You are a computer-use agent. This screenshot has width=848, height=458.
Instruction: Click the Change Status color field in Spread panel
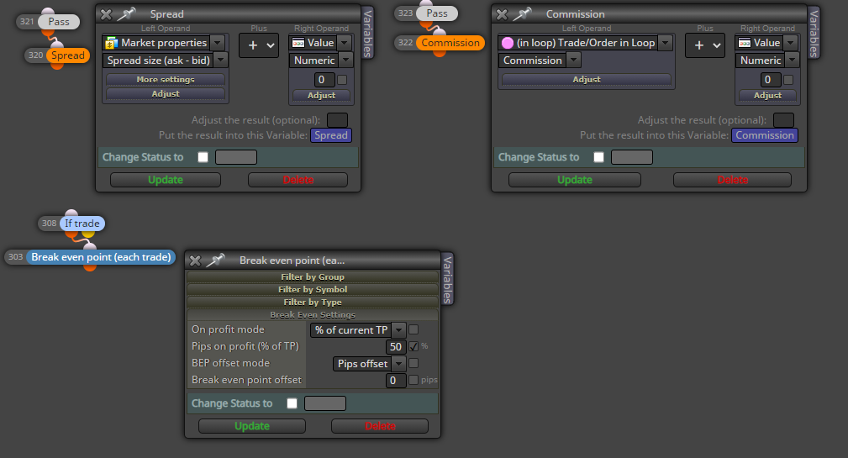(x=236, y=157)
